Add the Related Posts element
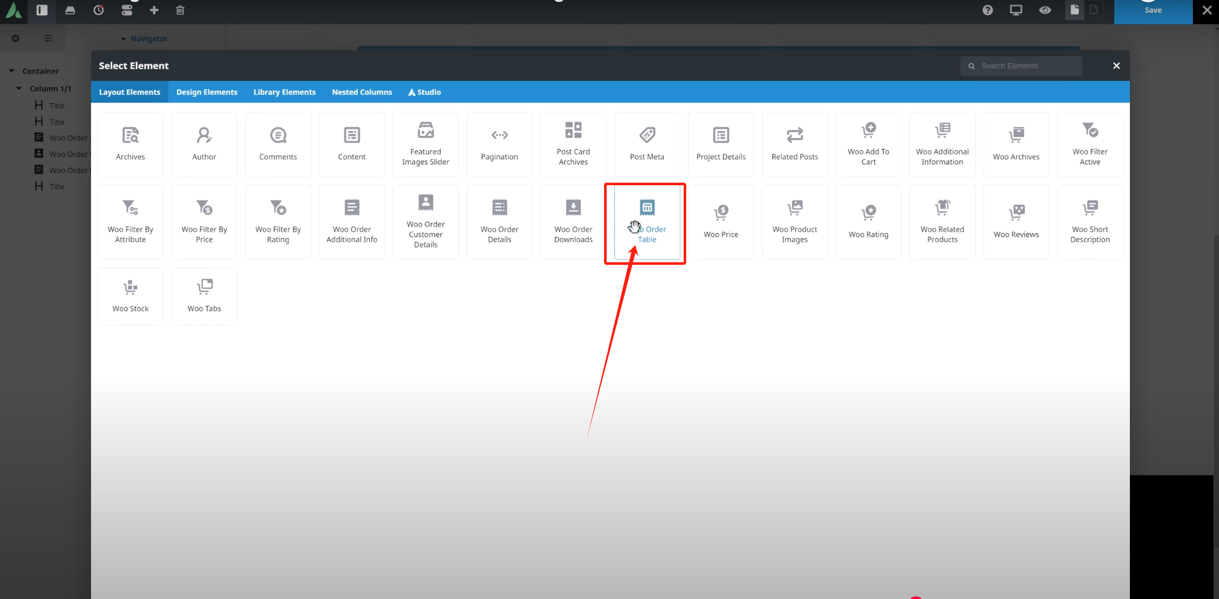Image resolution: width=1219 pixels, height=599 pixels. 794,144
